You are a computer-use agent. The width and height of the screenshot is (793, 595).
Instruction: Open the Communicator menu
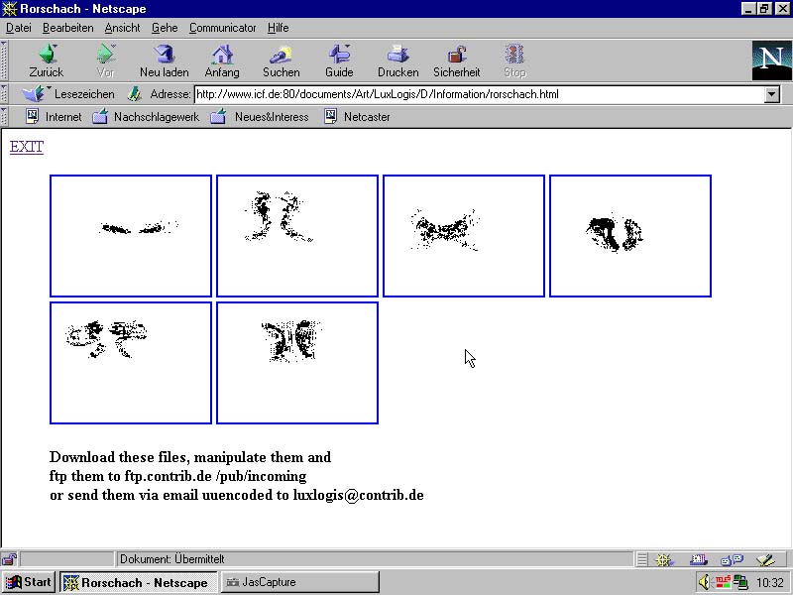click(x=222, y=28)
